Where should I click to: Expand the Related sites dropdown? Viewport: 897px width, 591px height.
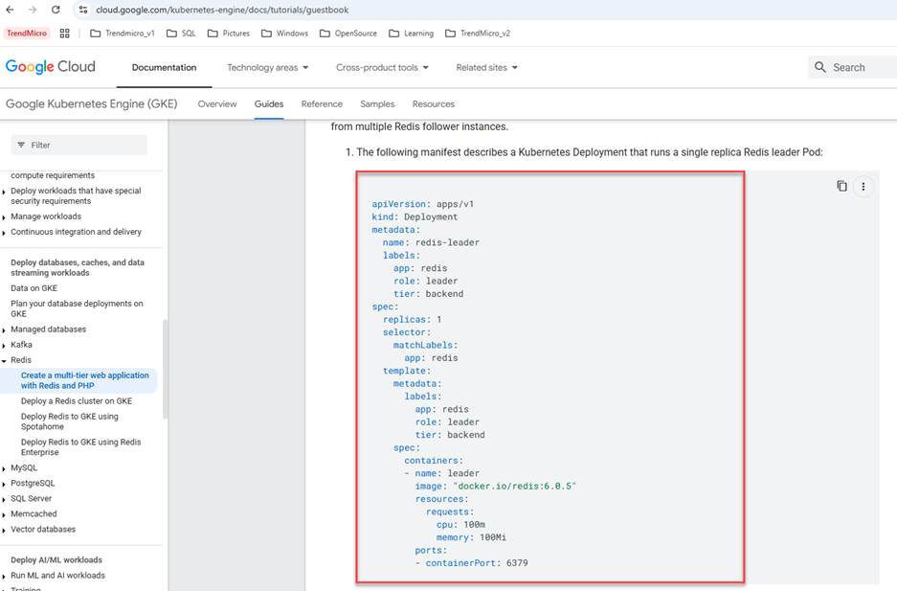487,67
